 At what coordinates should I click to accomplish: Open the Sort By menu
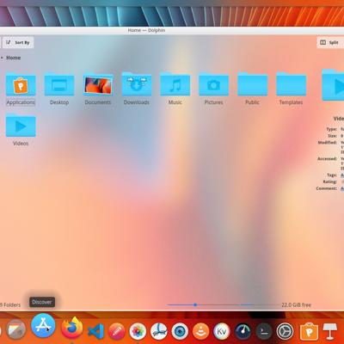(x=18, y=42)
